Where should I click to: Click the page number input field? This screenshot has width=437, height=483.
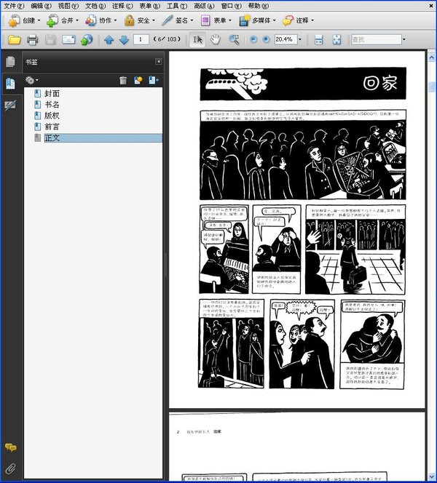point(141,39)
